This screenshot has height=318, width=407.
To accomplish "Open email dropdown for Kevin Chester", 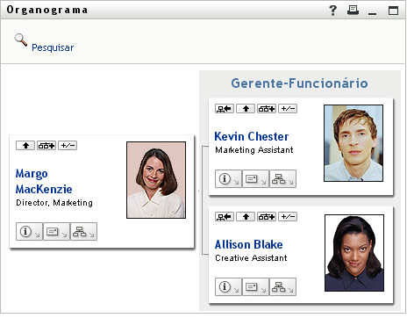I will tap(255, 179).
